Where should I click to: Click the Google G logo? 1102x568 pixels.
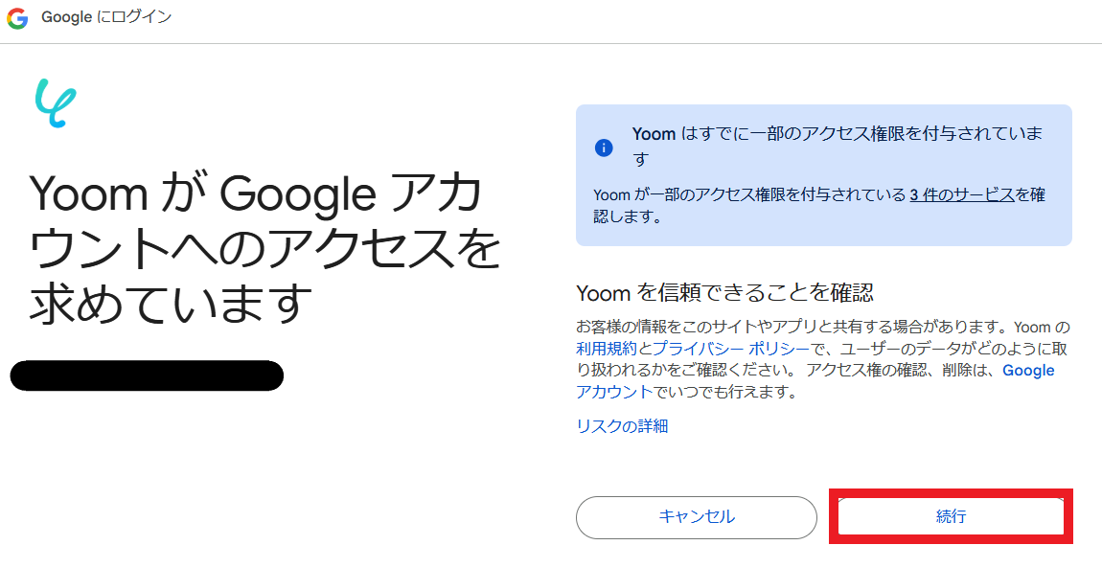click(x=17, y=18)
